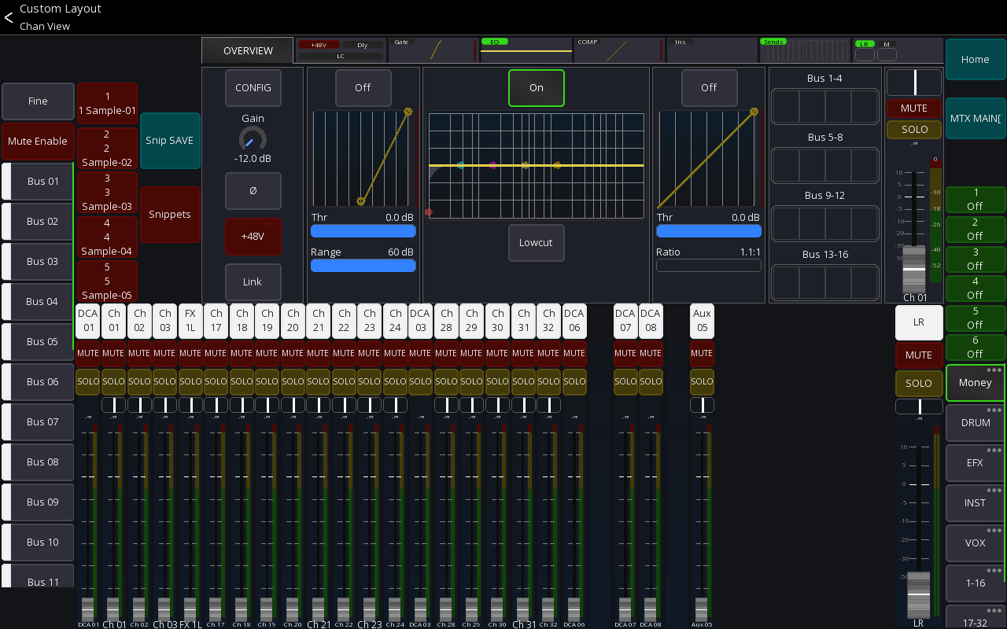Mute the LR master
The height and width of the screenshot is (629, 1007).
click(918, 355)
